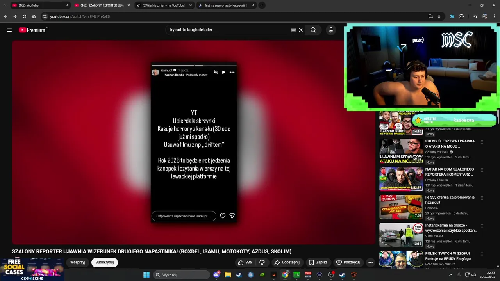
Task: Open Discord from the taskbar
Action: 217,275
